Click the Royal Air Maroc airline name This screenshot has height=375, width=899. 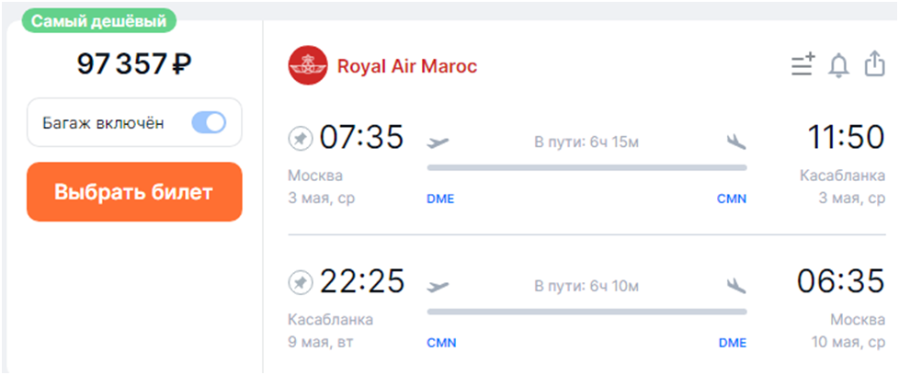tap(407, 66)
